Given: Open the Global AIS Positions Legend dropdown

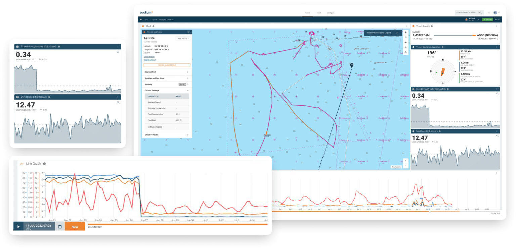Looking at the screenshot, I should pos(397,33).
